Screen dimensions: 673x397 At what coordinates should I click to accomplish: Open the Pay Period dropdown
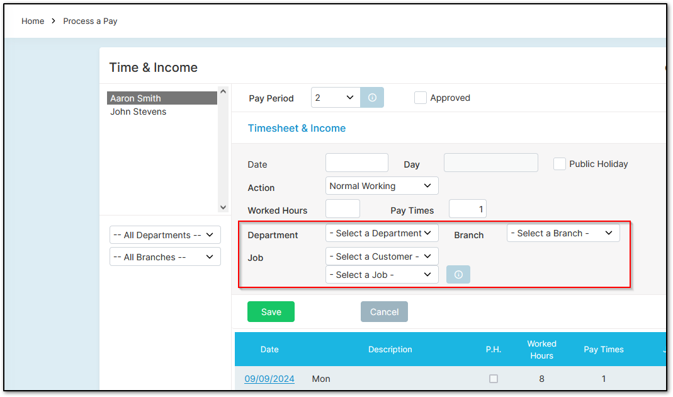point(336,98)
